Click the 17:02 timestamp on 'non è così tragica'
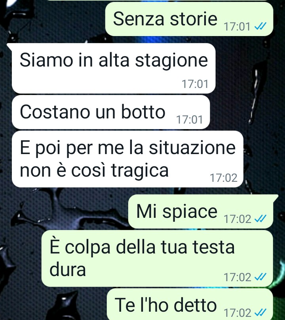This screenshot has width=285, height=320. 224,178
